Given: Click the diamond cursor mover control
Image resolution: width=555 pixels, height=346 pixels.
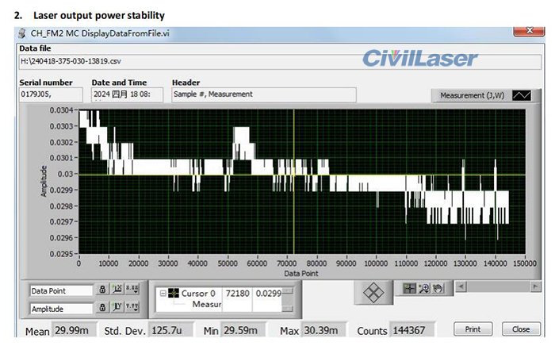Looking at the screenshot, I should click(373, 292).
